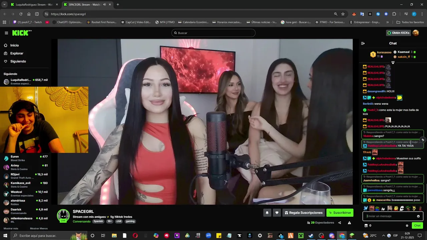Follow SPACEGRL with the heart button
The height and width of the screenshot is (240, 427).
(x=277, y=213)
